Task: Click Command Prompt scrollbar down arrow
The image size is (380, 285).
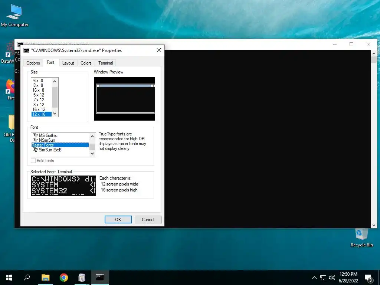Action: pyautogui.click(x=374, y=225)
